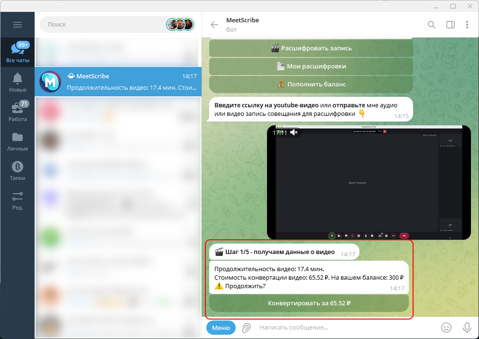Open the hamburger main menu

tap(18, 25)
